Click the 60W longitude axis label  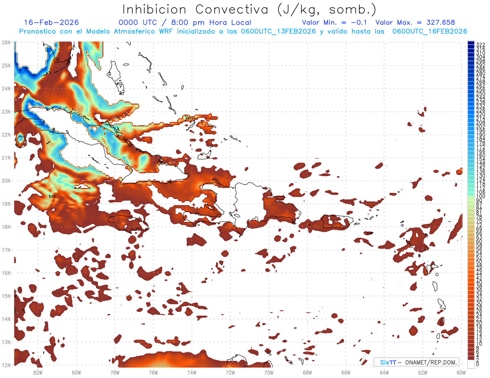pos(461,372)
